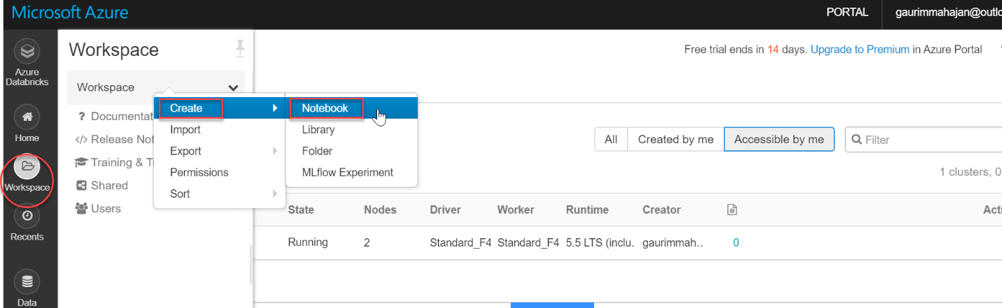Screen dimensions: 1002x308
Task: Expand the Export submenu
Action: pyautogui.click(x=275, y=151)
